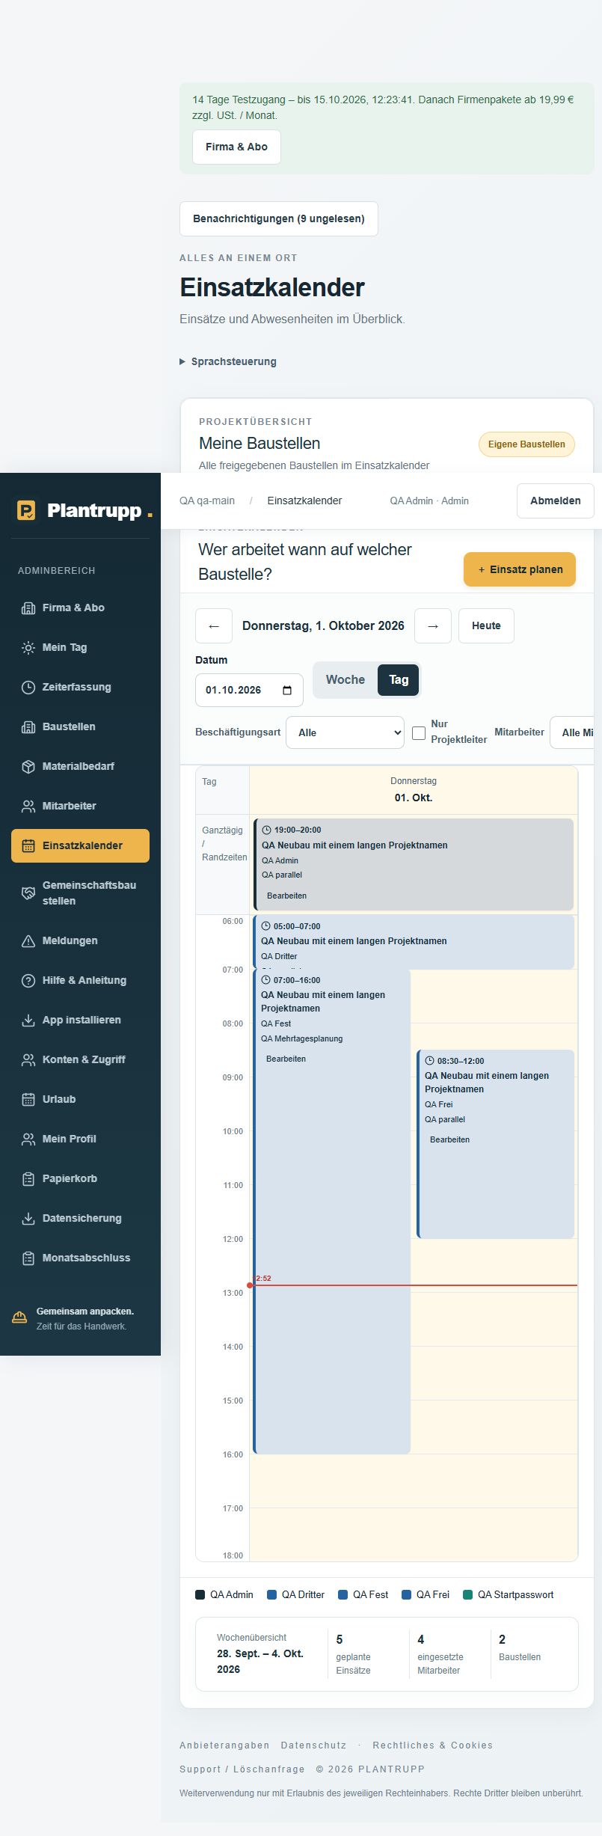Click the Monatsabschluss clipboard icon

[28, 1258]
